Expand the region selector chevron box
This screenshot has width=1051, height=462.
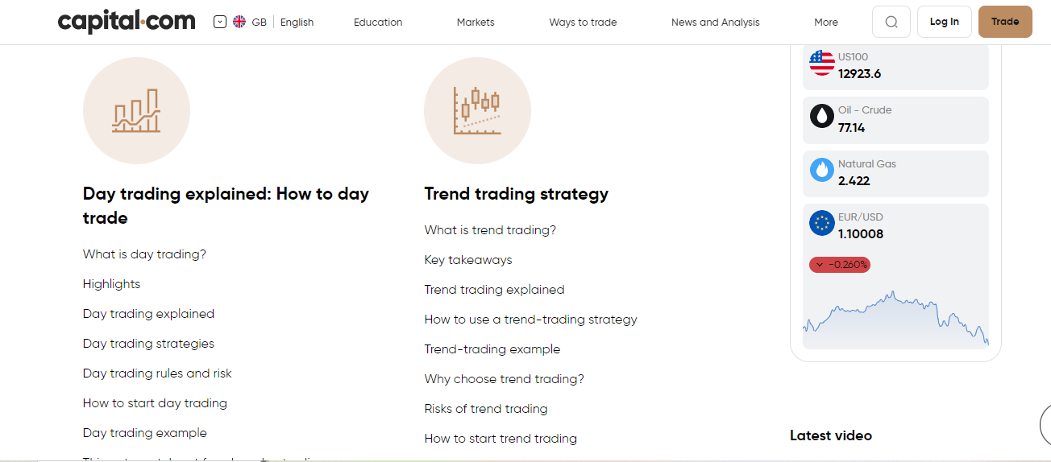pos(220,22)
